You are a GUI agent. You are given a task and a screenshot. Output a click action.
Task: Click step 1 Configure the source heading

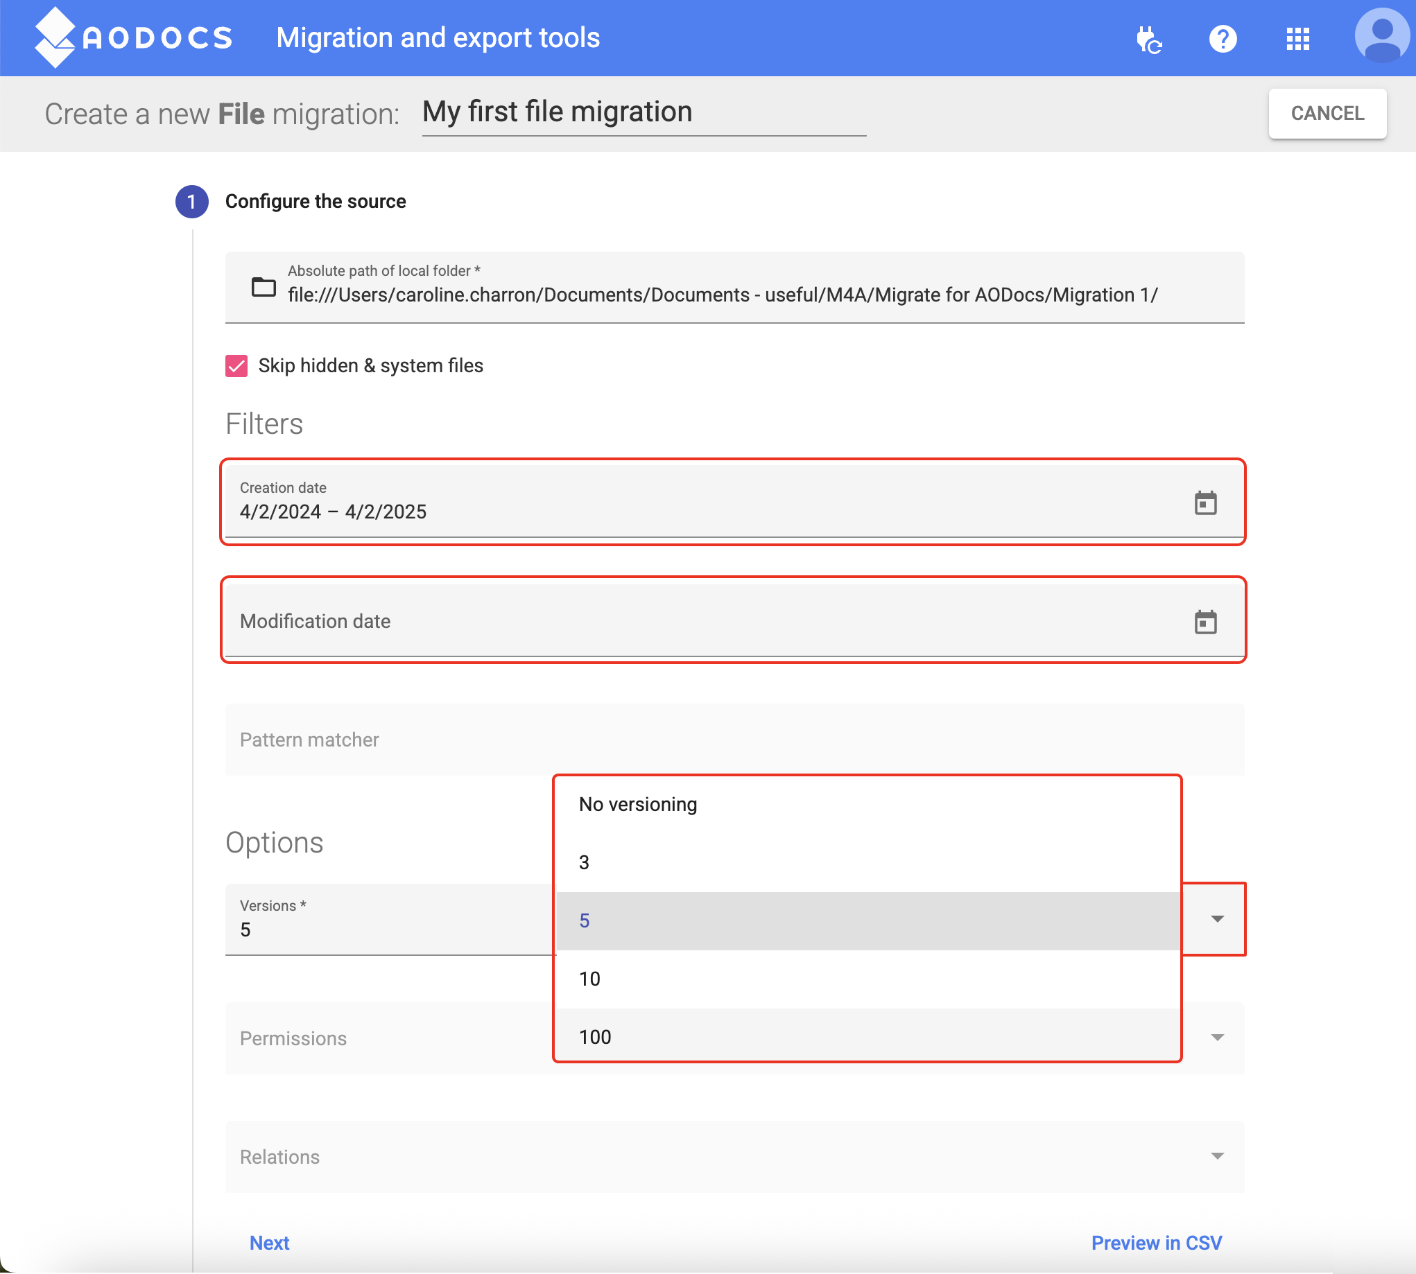pyautogui.click(x=315, y=202)
